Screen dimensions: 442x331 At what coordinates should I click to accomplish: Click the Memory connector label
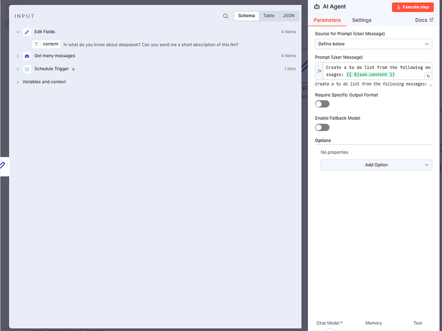click(x=373, y=323)
